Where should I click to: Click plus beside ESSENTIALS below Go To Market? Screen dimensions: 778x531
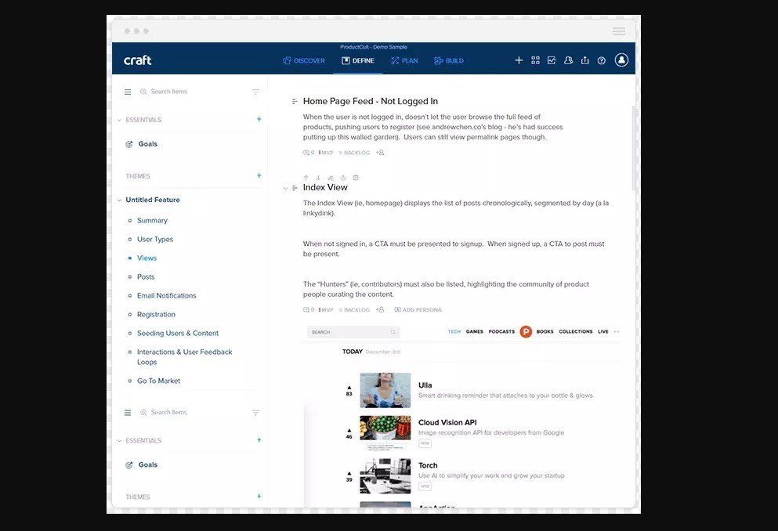tap(259, 440)
